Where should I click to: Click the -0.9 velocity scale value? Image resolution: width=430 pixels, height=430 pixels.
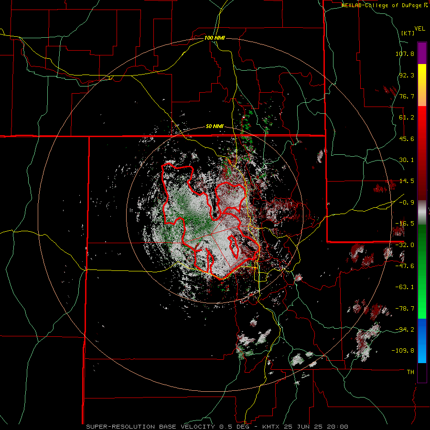click(407, 203)
